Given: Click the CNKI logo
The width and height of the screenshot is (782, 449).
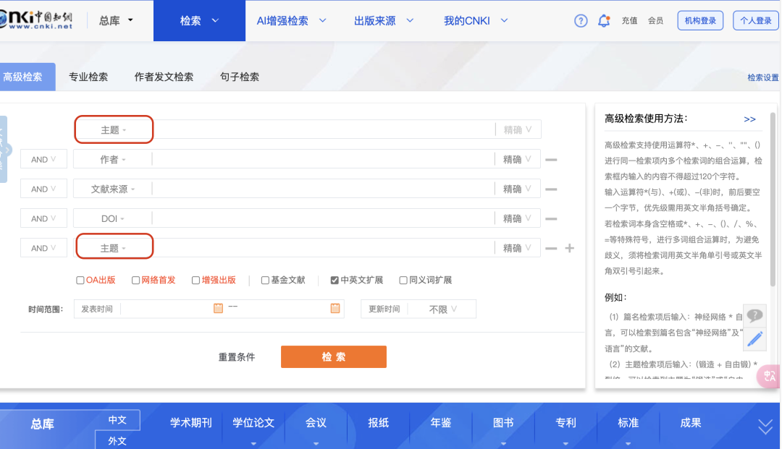Looking at the screenshot, I should [x=36, y=20].
